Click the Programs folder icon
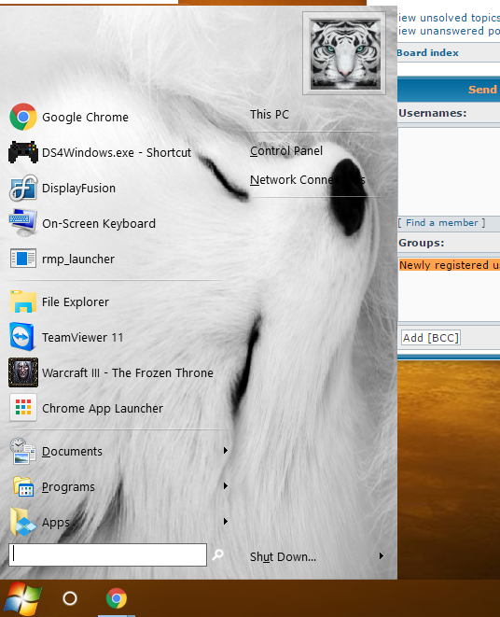 (23, 486)
